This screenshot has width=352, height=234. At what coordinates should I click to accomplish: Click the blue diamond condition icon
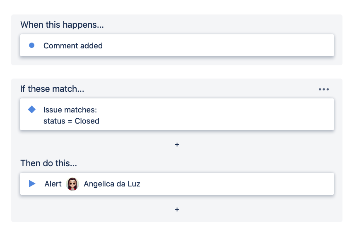coord(32,110)
